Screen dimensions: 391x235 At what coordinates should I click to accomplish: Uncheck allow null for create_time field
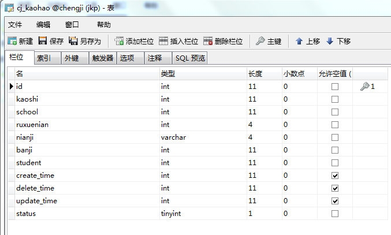335,176
